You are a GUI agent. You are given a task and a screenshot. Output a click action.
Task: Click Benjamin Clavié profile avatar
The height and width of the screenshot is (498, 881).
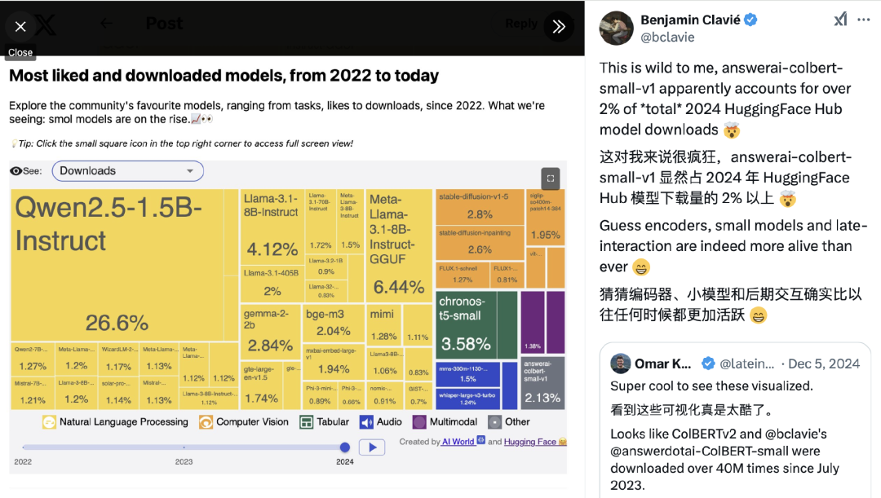coord(617,28)
